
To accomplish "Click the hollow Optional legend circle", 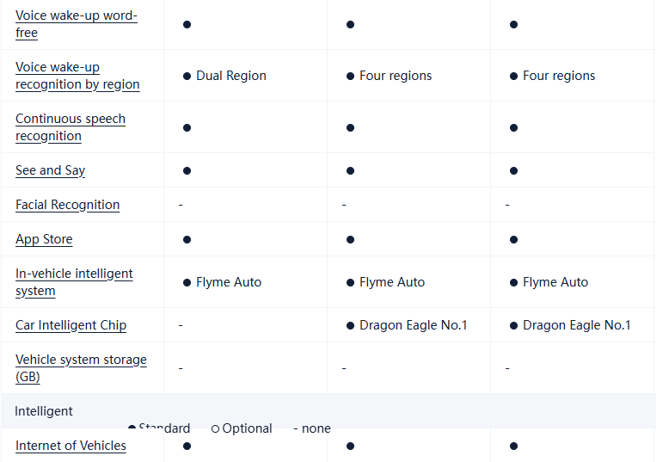I will (215, 428).
